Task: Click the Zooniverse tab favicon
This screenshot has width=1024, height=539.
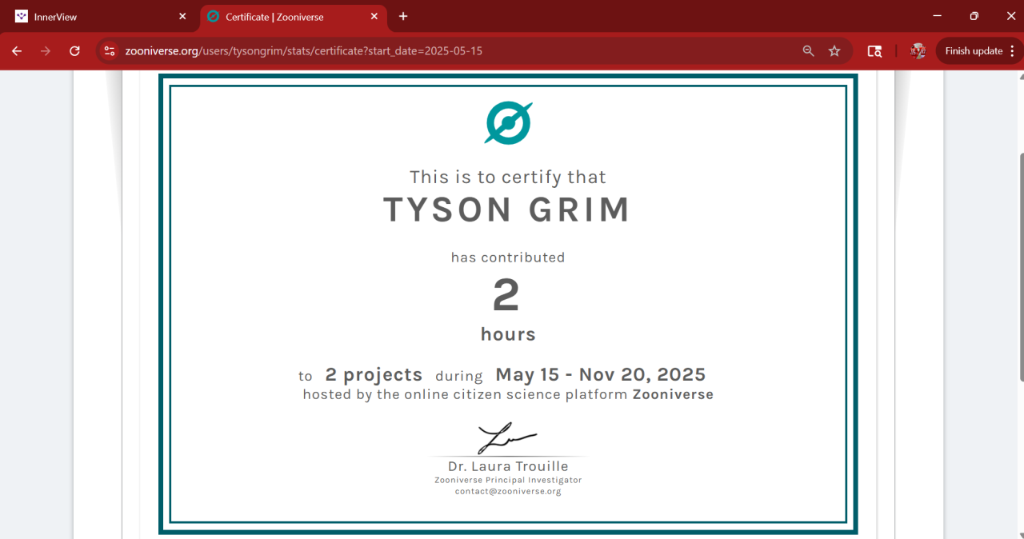Action: 213,16
